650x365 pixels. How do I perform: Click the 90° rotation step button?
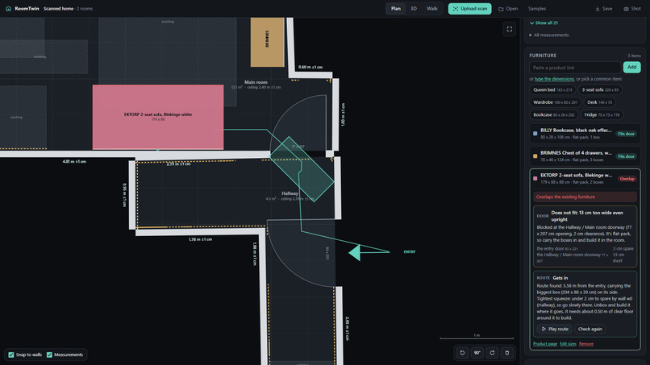coord(477,353)
